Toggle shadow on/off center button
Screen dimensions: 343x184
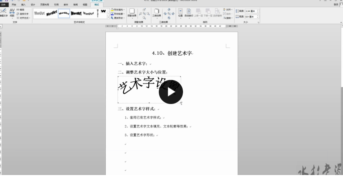[144, 14]
